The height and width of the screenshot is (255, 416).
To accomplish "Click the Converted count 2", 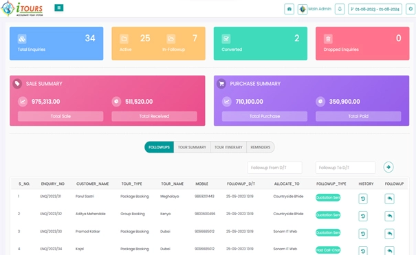I will click(x=296, y=38).
